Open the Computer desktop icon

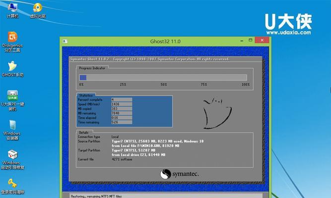(x=12, y=10)
